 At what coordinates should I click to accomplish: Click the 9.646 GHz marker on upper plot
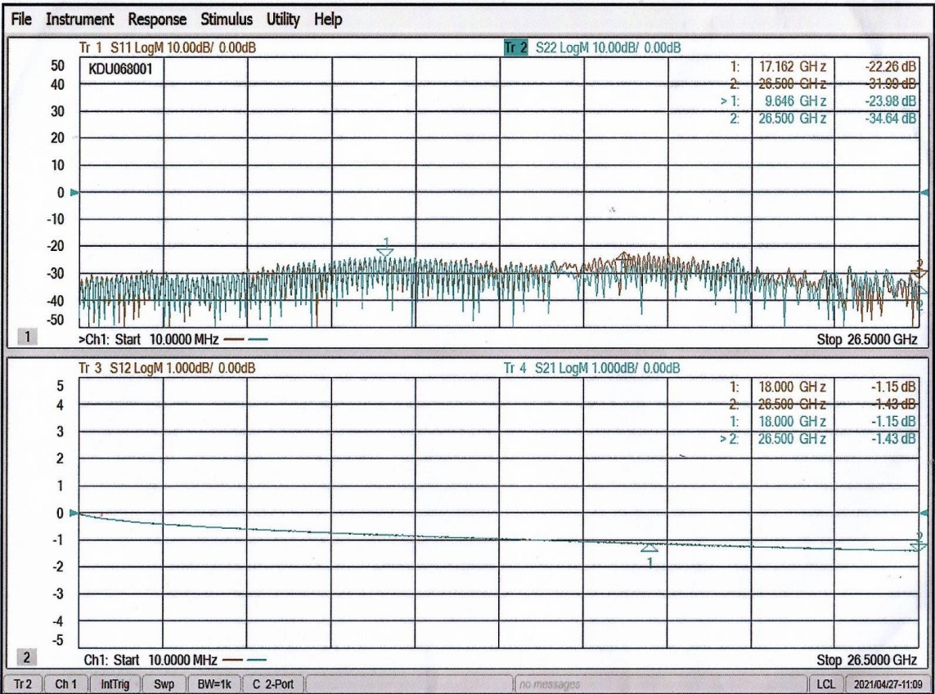(x=385, y=251)
